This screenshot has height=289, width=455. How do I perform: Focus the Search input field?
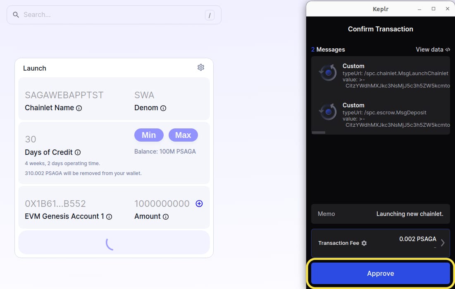(114, 15)
